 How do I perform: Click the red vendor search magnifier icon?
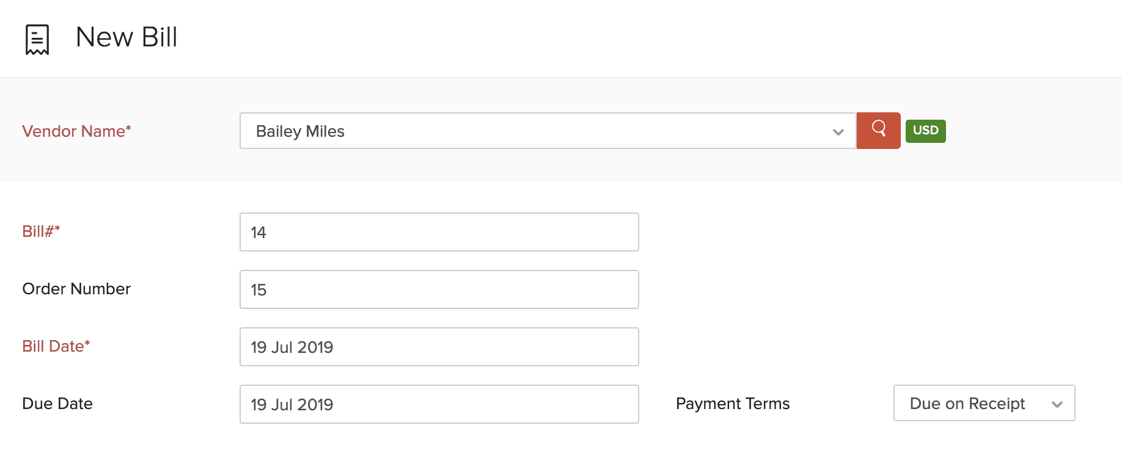tap(878, 130)
